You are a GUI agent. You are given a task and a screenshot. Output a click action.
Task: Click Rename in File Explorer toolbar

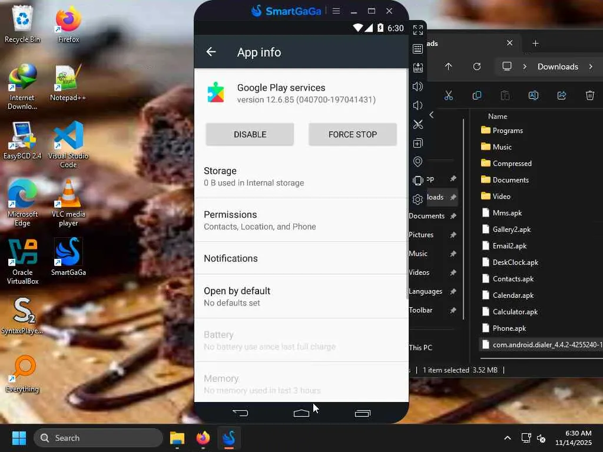[534, 95]
